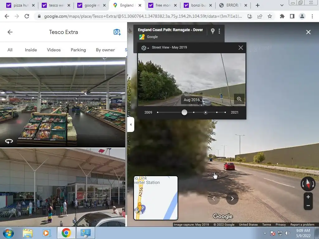Click the magnifier icon on Aug 2016 preview

coord(239,99)
